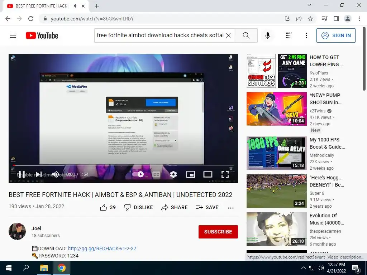Go to YouTube home via logo
The width and height of the screenshot is (367, 275).
click(42, 35)
